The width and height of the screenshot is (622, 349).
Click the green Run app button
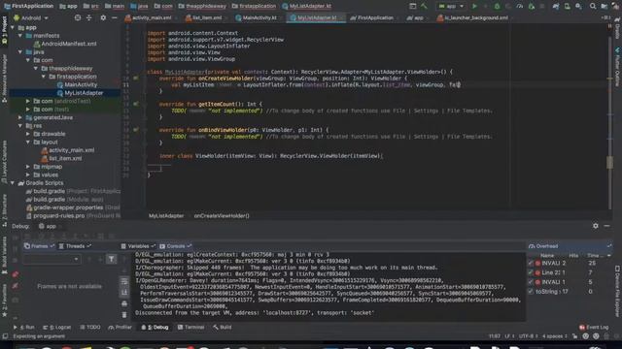[474, 6]
